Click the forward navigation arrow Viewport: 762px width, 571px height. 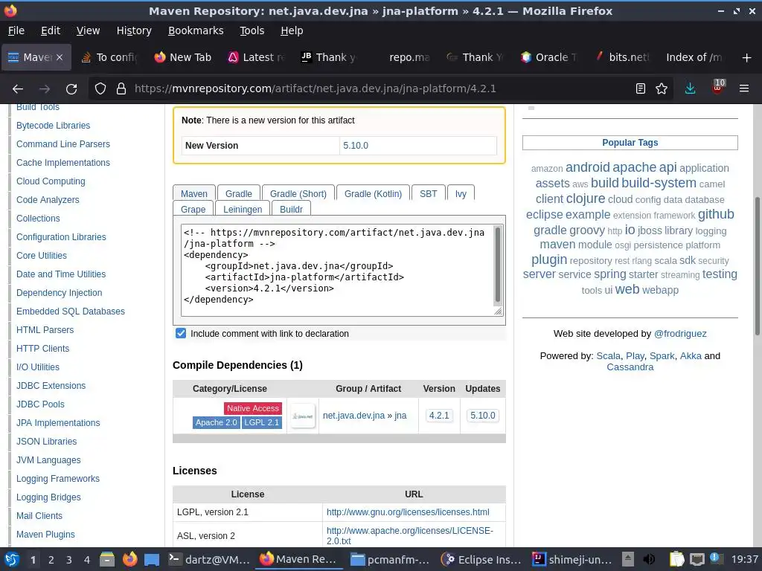pyautogui.click(x=45, y=89)
